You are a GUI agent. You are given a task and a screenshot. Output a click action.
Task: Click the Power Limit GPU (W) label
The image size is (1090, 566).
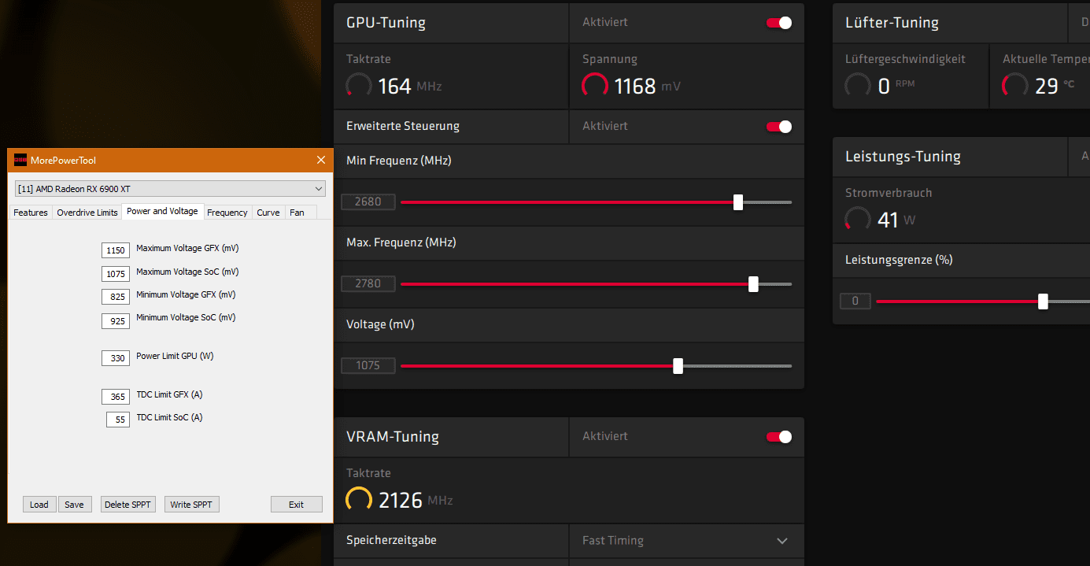[x=175, y=356]
